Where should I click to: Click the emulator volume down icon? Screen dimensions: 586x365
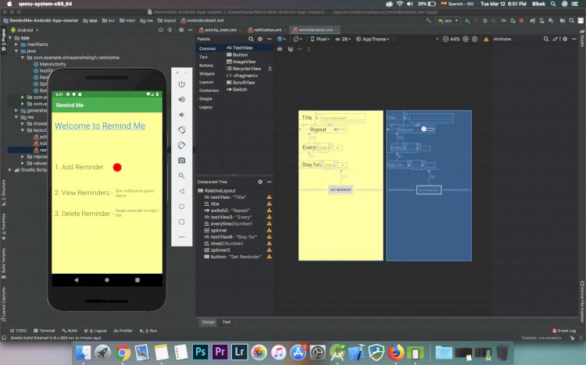(181, 115)
